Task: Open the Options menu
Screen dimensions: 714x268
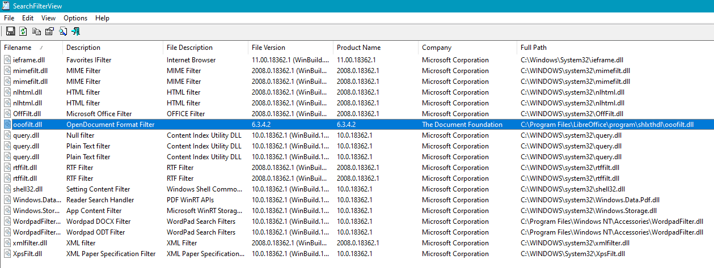Action: click(75, 18)
